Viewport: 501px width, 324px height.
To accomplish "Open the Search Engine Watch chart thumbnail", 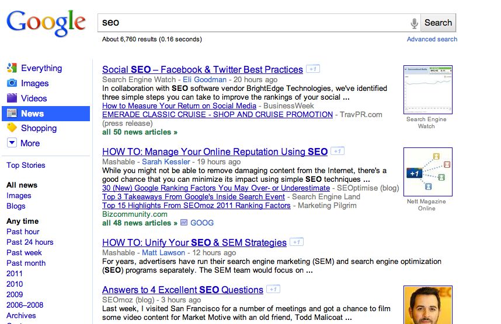I will [427, 89].
